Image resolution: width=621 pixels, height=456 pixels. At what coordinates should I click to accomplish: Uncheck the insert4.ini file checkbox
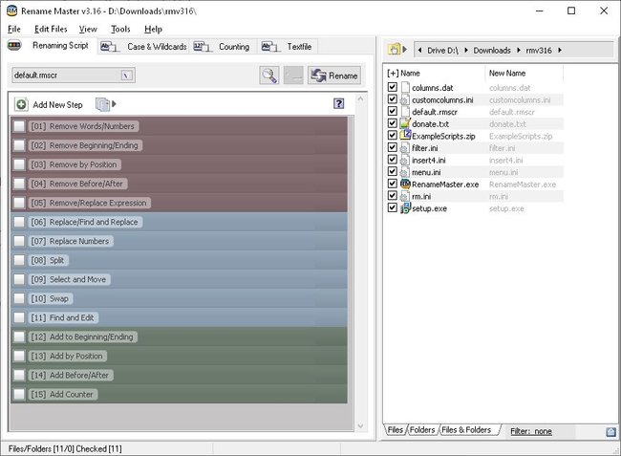tap(392, 160)
